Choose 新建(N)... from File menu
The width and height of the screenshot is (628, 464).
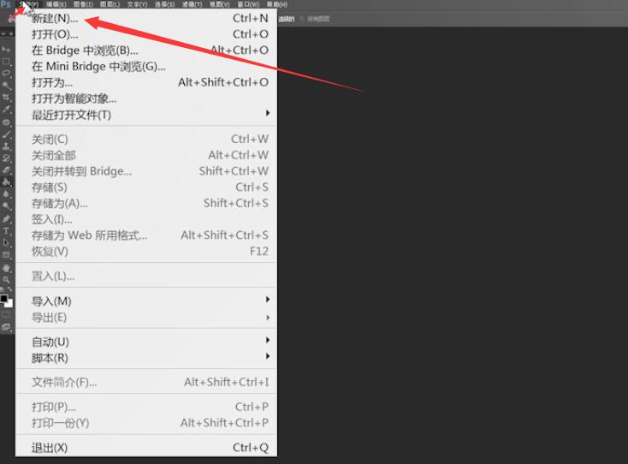coord(146,19)
